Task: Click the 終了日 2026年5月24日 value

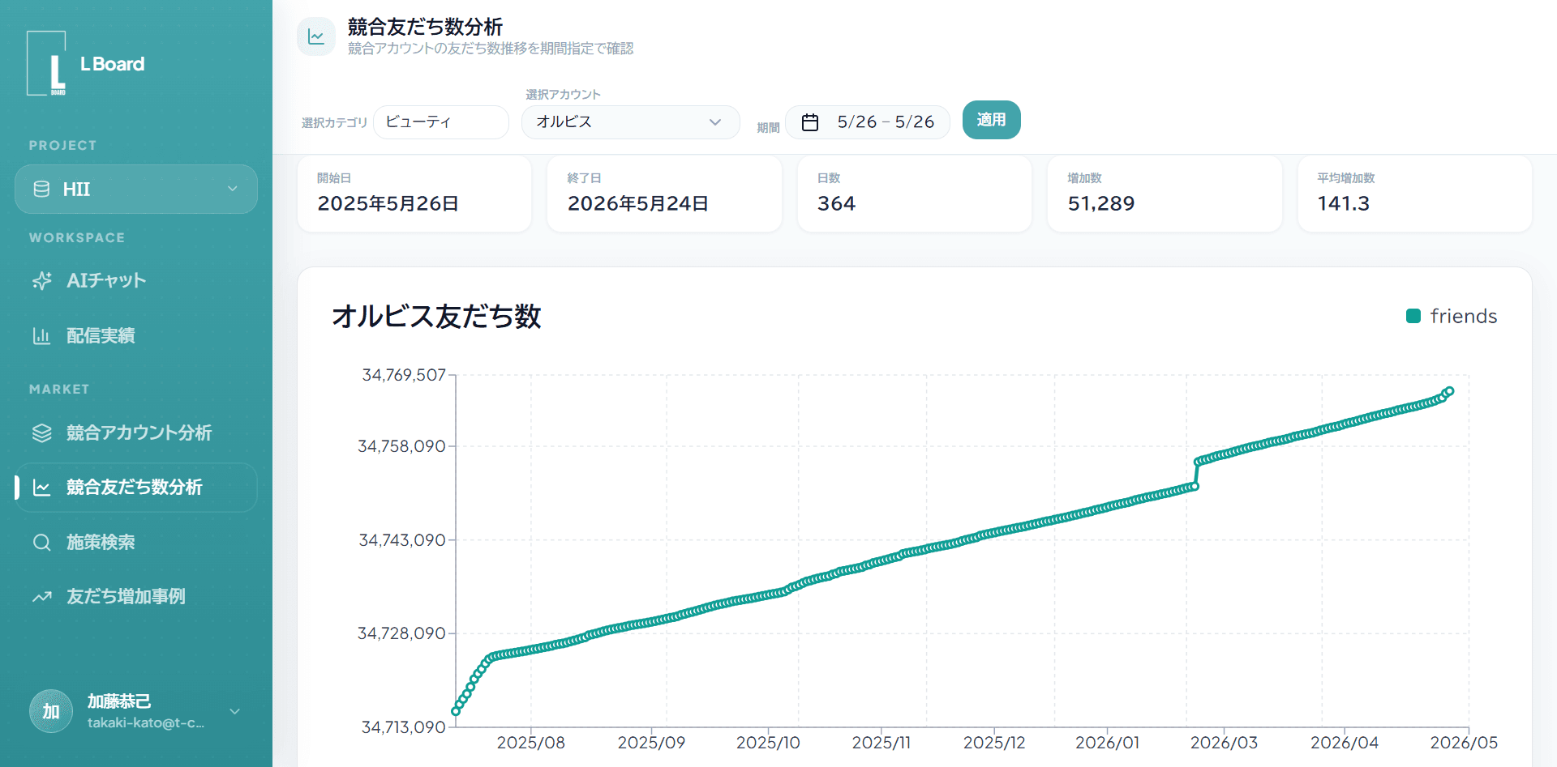Action: coord(638,203)
